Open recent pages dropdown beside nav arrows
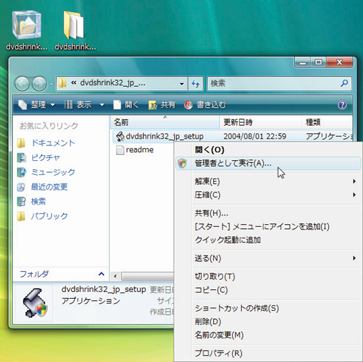The height and width of the screenshot is (362, 363). click(51, 83)
